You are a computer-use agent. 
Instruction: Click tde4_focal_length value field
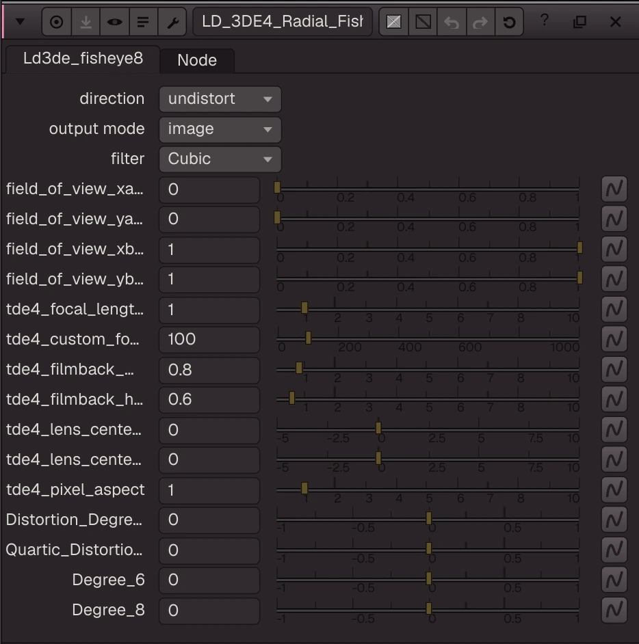coord(209,310)
